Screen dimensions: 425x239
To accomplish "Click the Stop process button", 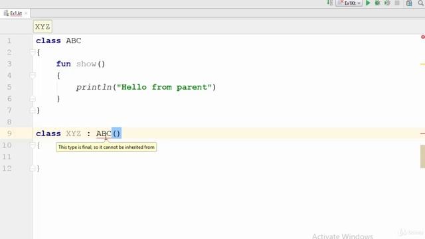I will tap(397, 3).
